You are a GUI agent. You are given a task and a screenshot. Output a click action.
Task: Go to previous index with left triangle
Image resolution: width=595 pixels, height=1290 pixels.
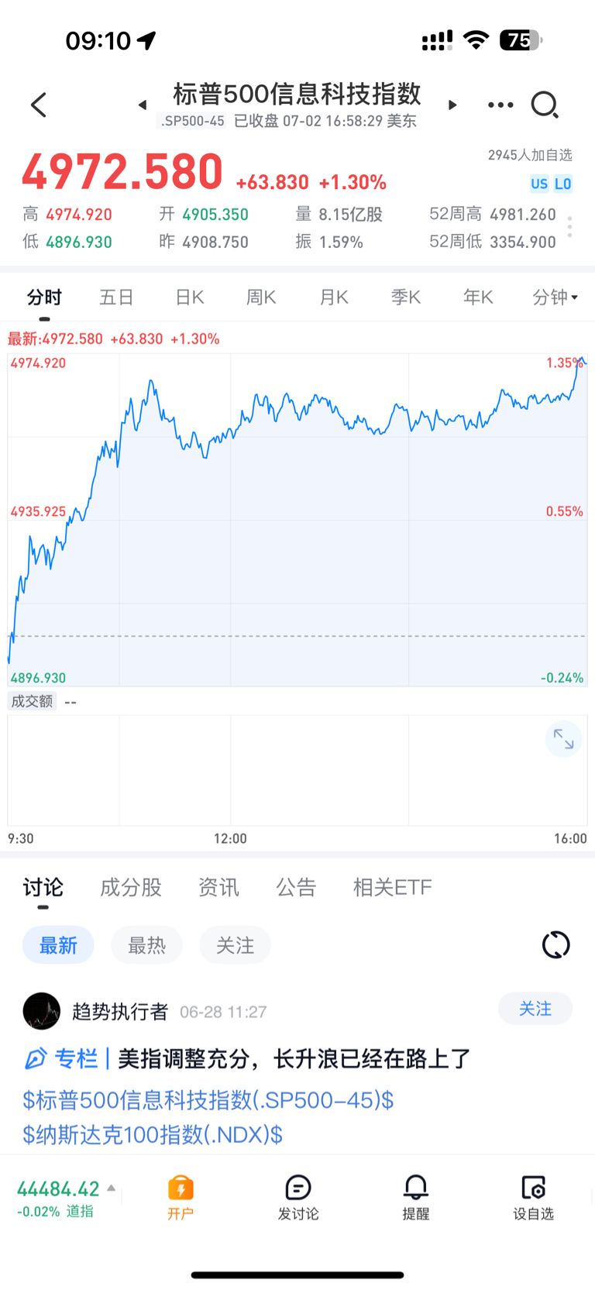point(143,105)
